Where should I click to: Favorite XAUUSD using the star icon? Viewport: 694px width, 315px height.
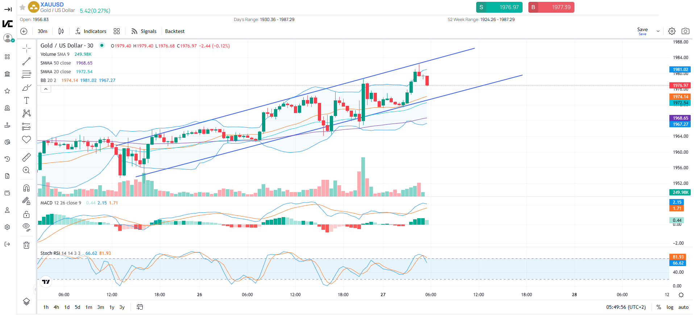pos(22,7)
